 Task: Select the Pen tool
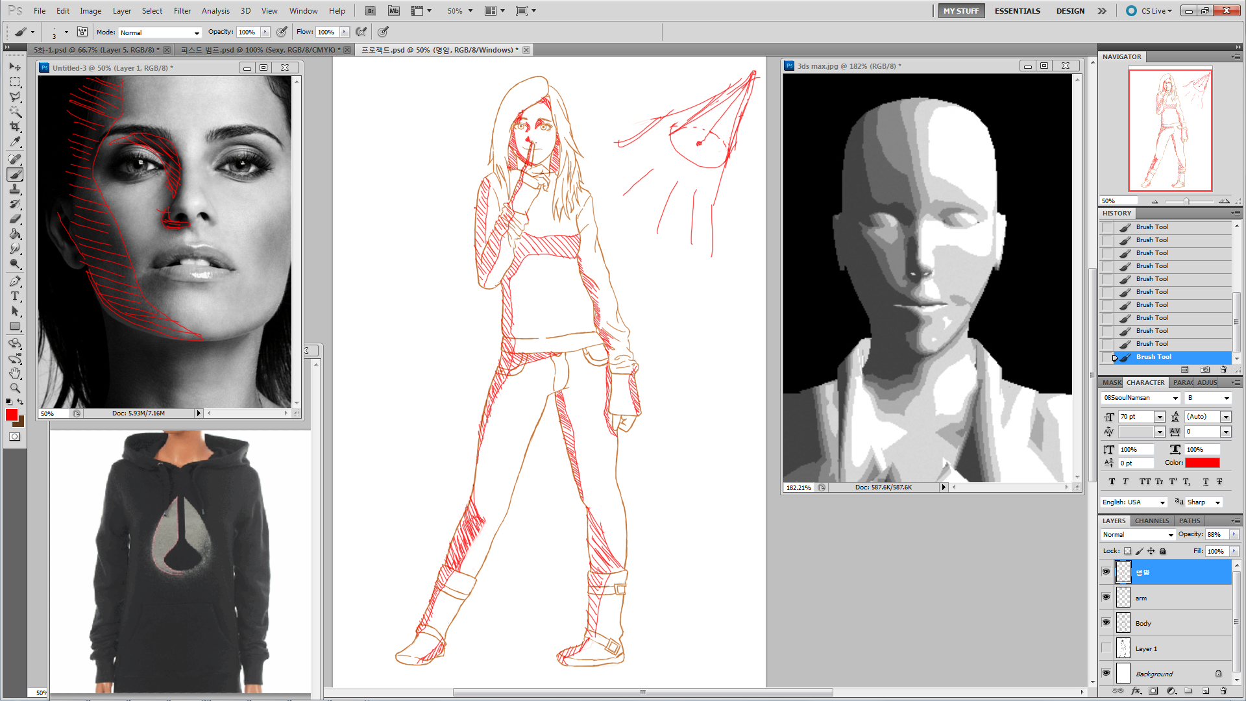[15, 282]
